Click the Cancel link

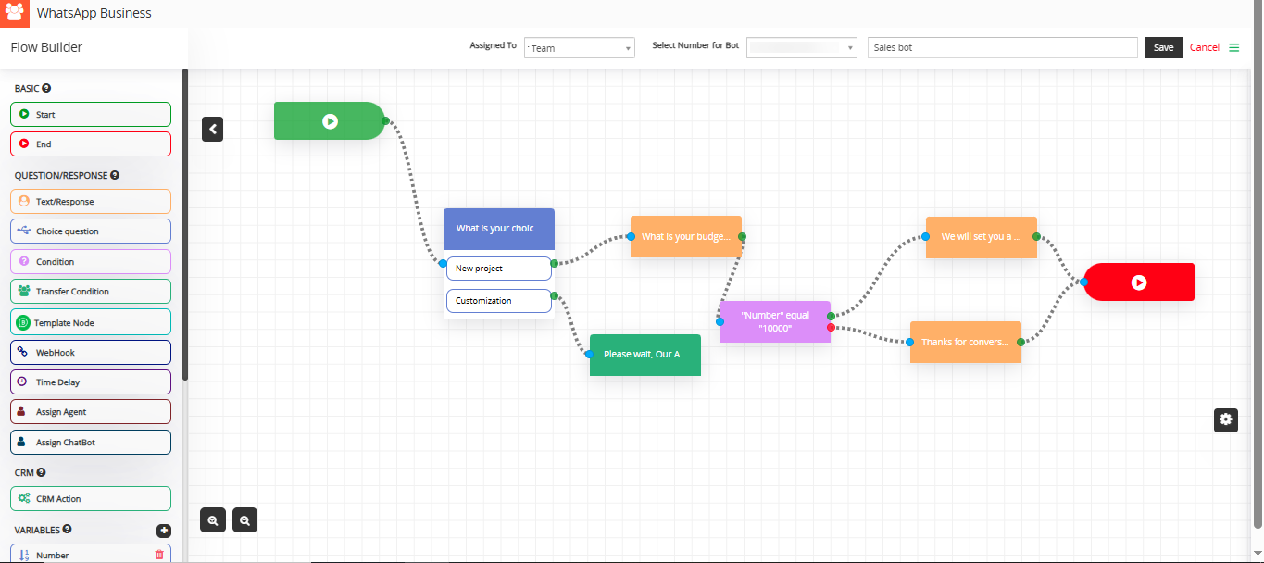click(x=1204, y=48)
